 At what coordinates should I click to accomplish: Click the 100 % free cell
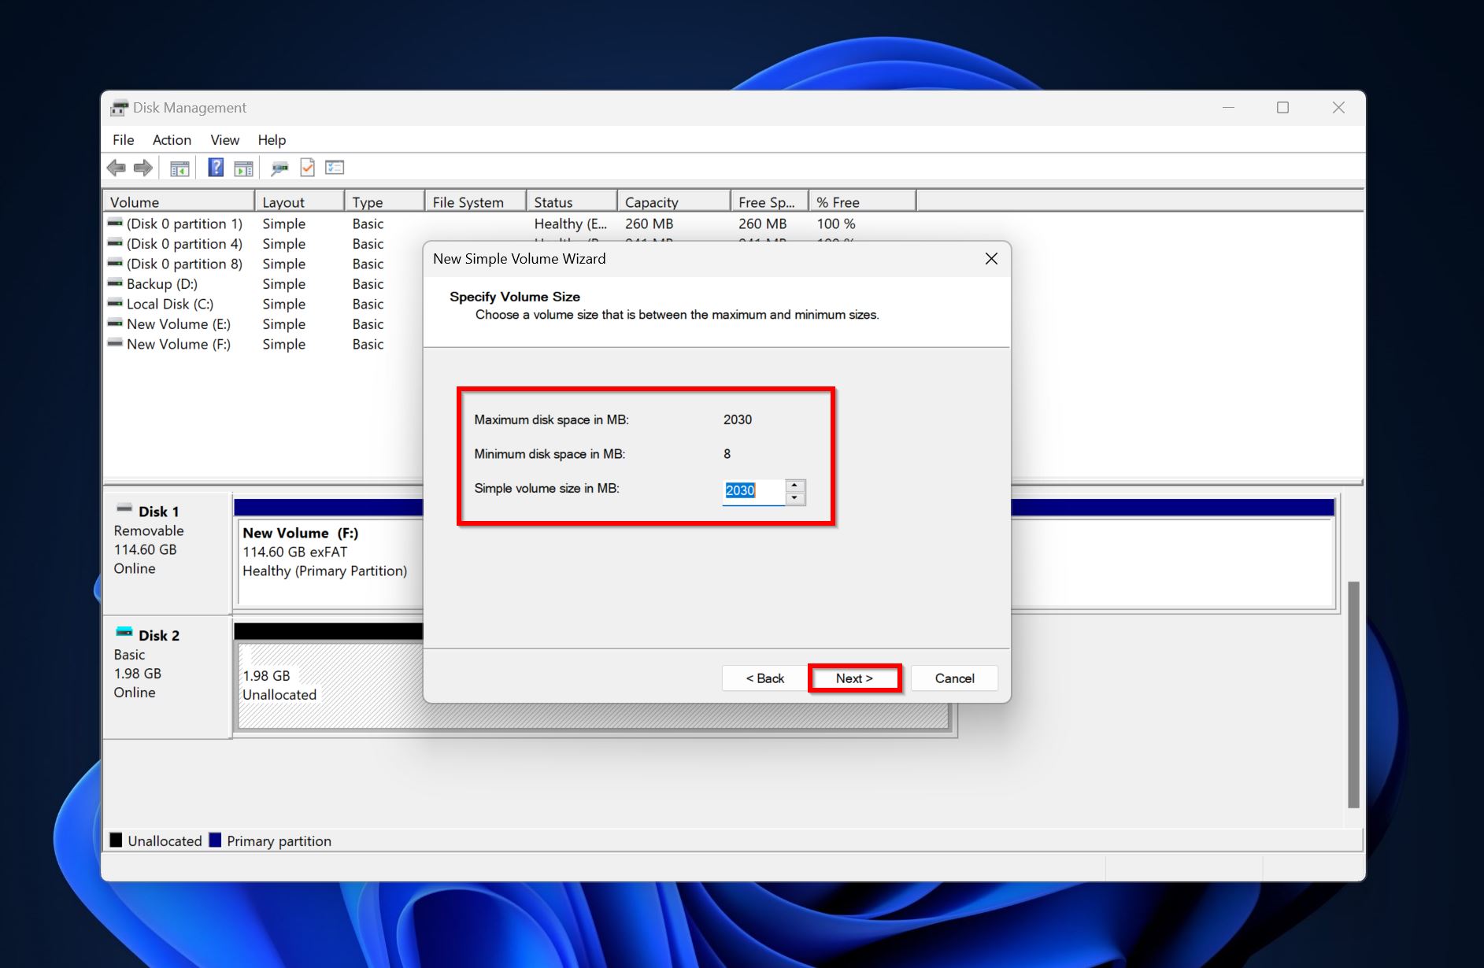pyautogui.click(x=836, y=224)
